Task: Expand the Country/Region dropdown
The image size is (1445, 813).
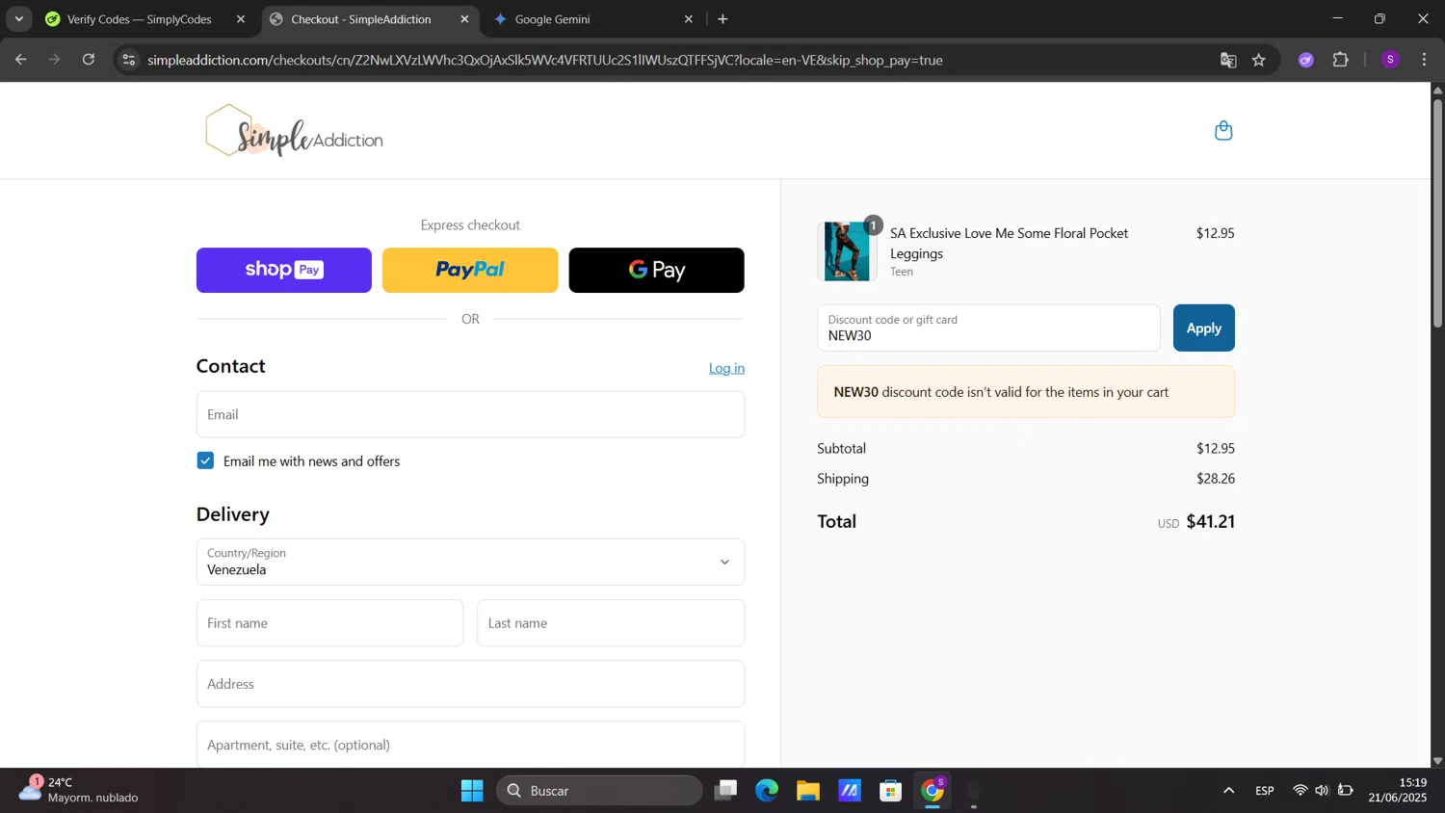Action: pos(470,562)
